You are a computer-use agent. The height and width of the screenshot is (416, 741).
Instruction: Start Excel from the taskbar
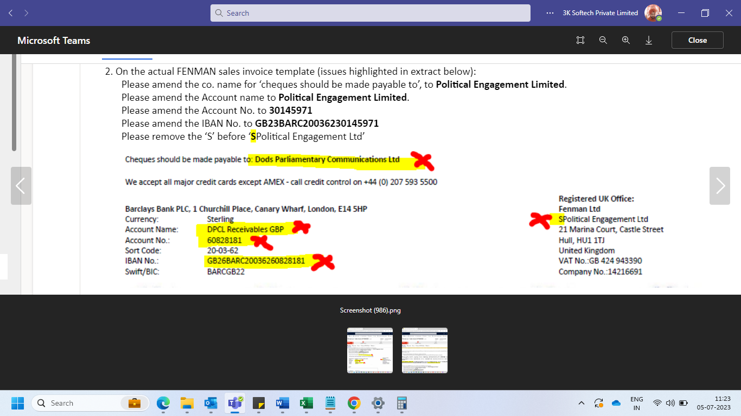coord(305,403)
